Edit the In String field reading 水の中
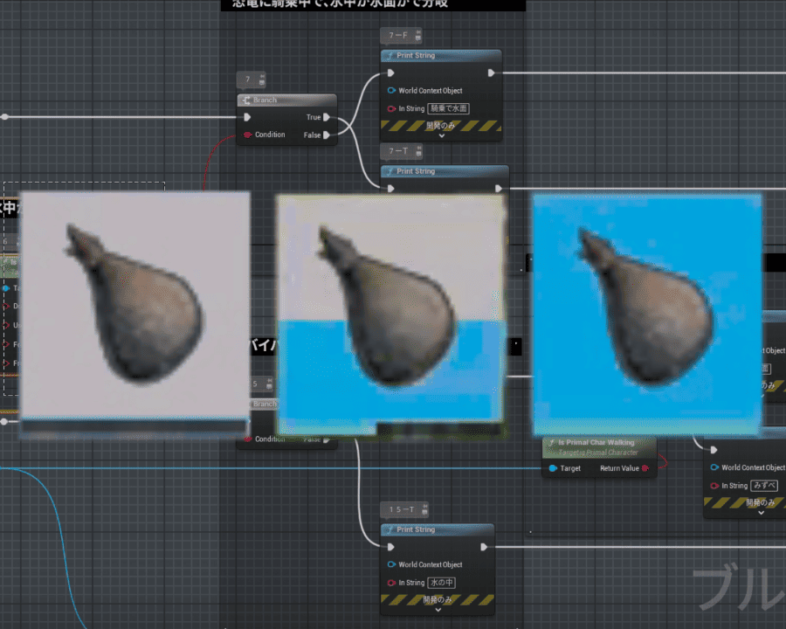The height and width of the screenshot is (629, 786). coord(442,583)
